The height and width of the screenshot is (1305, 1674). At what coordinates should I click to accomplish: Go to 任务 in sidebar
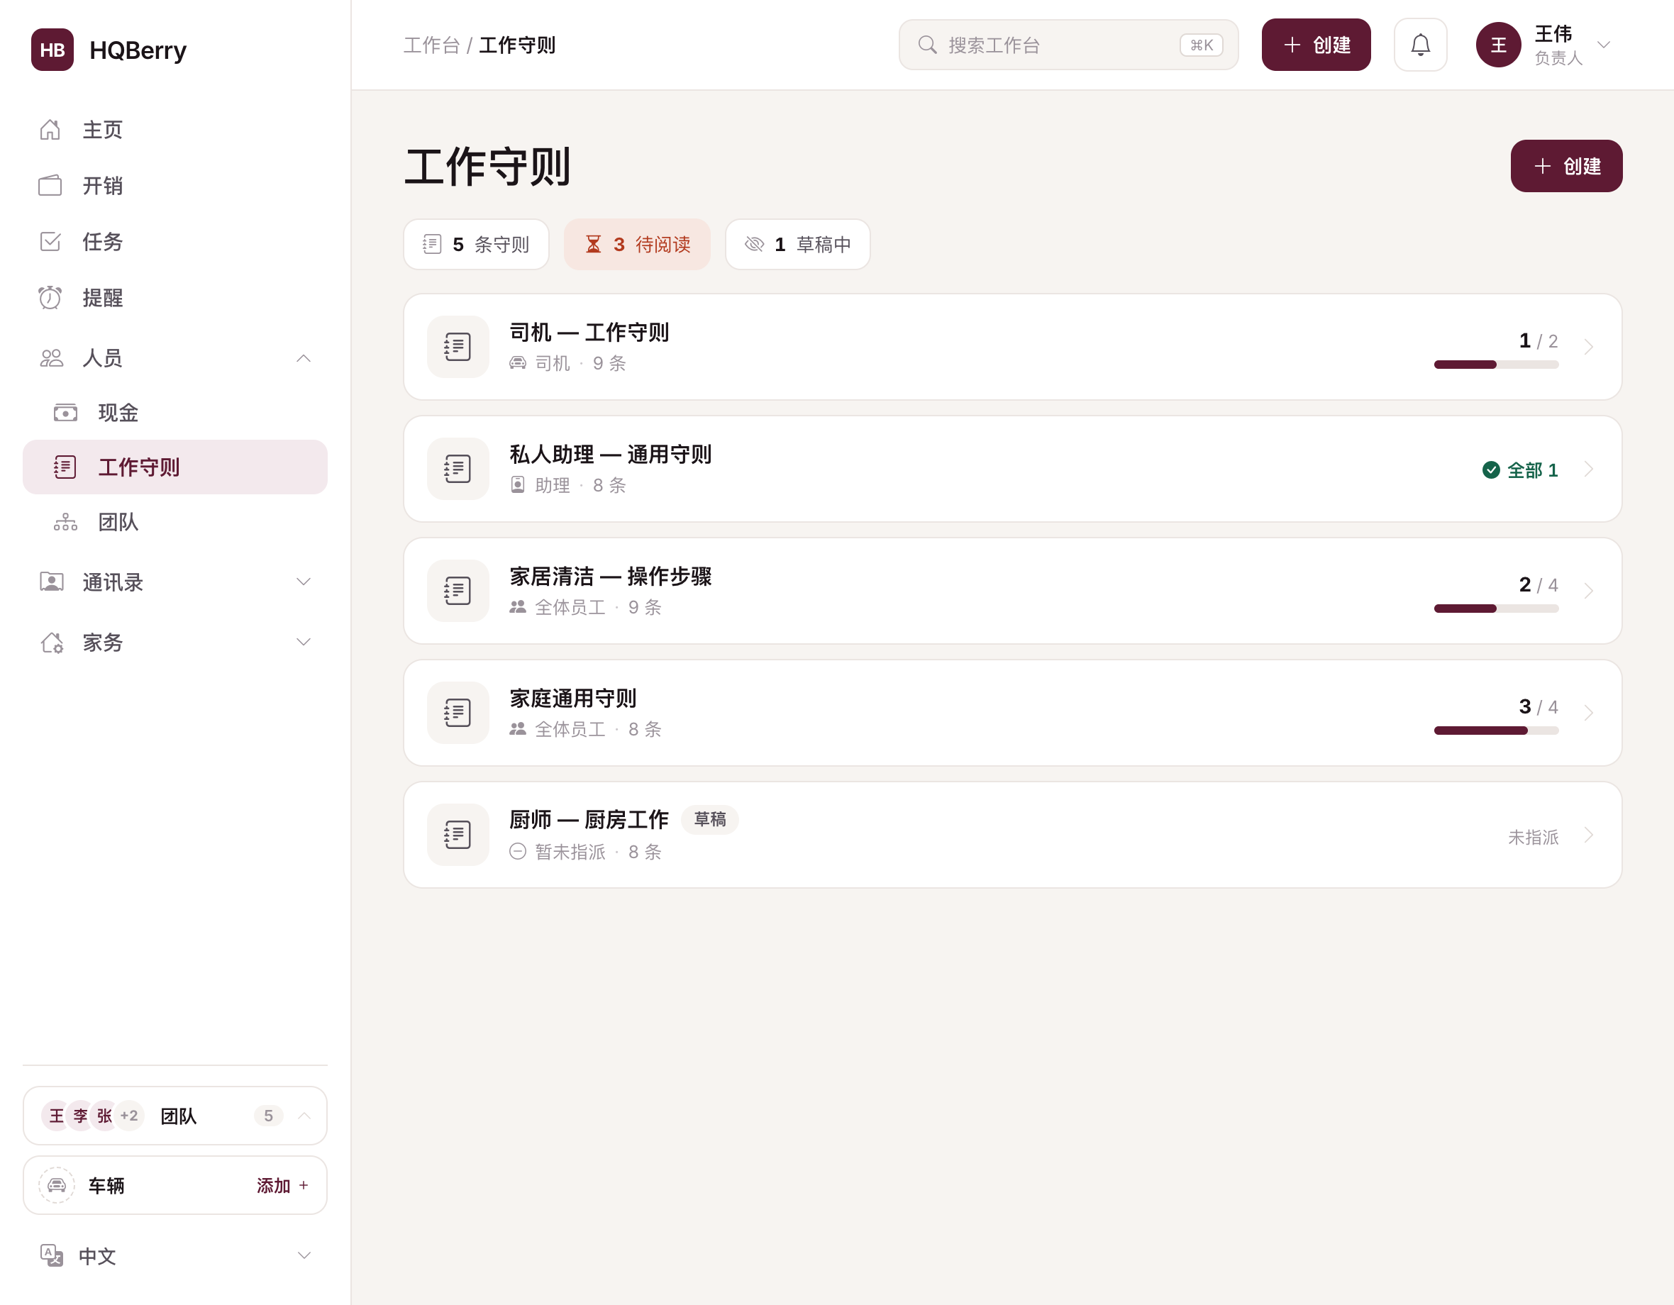tap(174, 241)
